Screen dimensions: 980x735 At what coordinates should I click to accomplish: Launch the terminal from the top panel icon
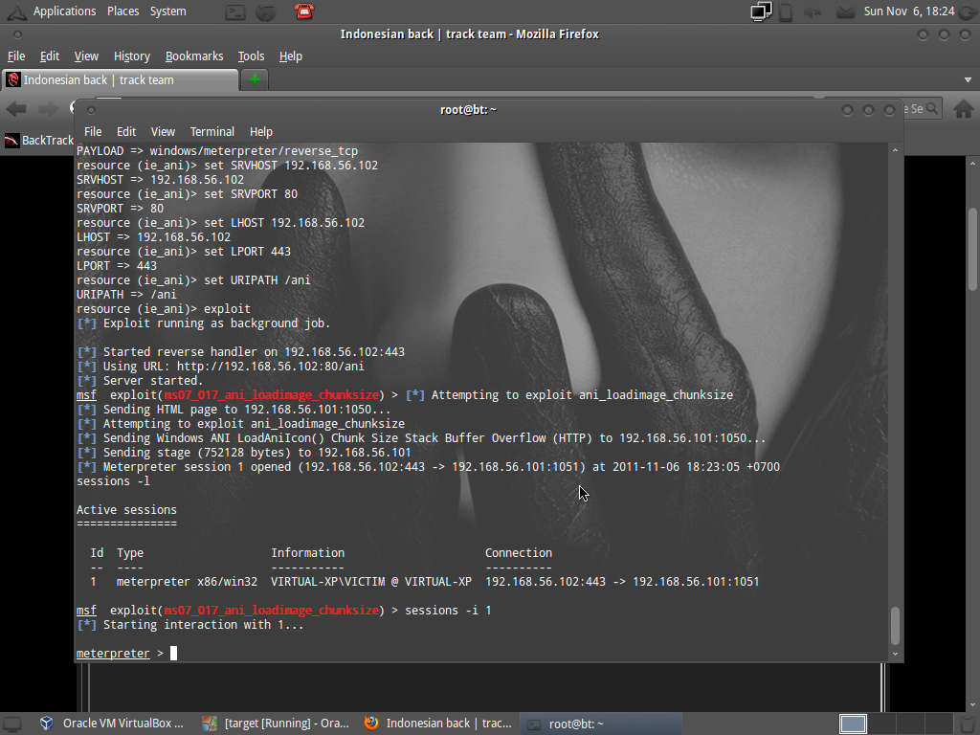235,11
